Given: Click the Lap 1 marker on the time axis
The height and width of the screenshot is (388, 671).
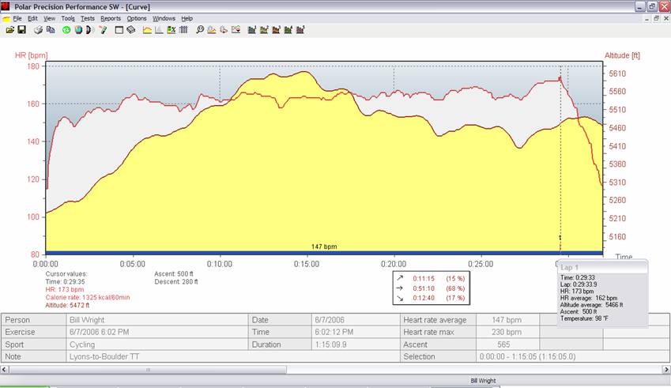Looking at the screenshot, I should 560,244.
